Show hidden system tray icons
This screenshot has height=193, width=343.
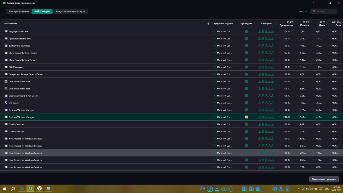(299, 189)
